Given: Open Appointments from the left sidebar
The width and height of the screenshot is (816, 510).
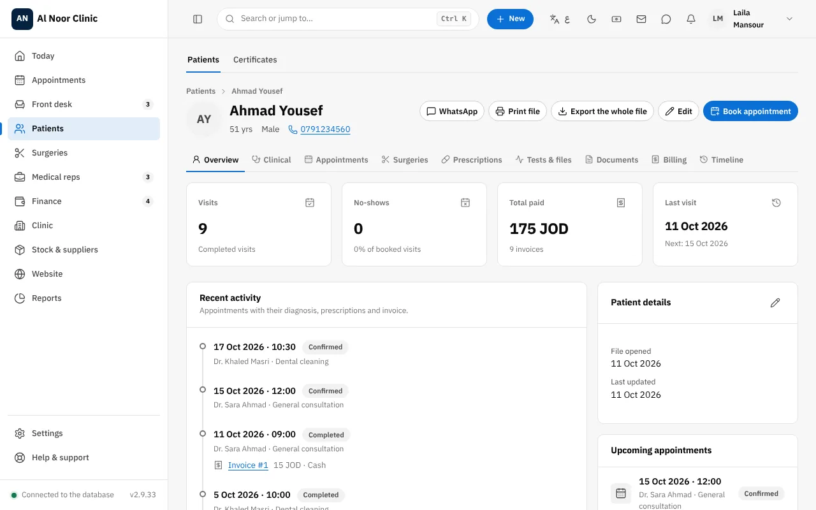Looking at the screenshot, I should tap(84, 80).
